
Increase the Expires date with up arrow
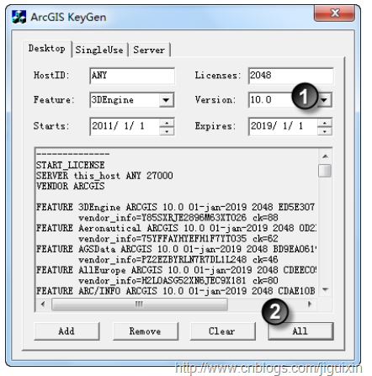(325, 123)
